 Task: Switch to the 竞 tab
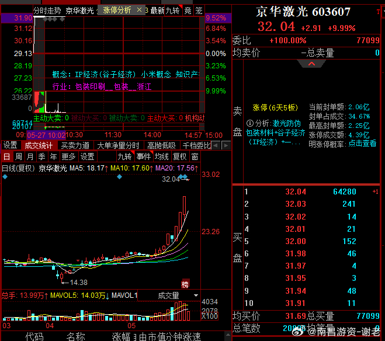coord(188,11)
